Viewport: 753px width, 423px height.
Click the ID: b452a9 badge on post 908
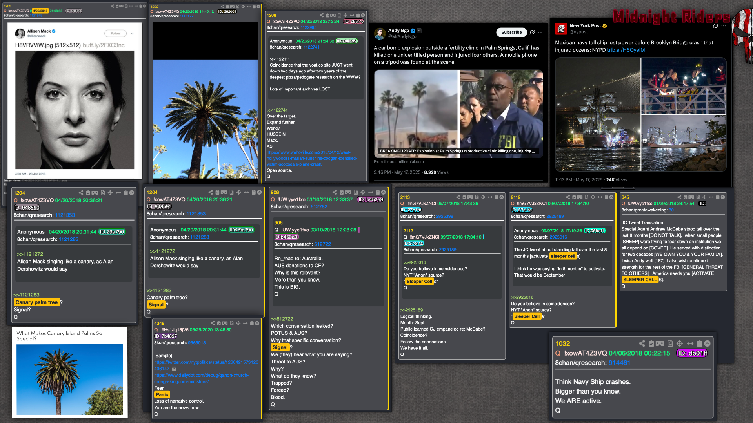coord(371,199)
